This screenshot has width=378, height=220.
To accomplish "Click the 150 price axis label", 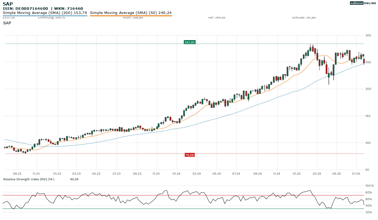I will [368, 116].
